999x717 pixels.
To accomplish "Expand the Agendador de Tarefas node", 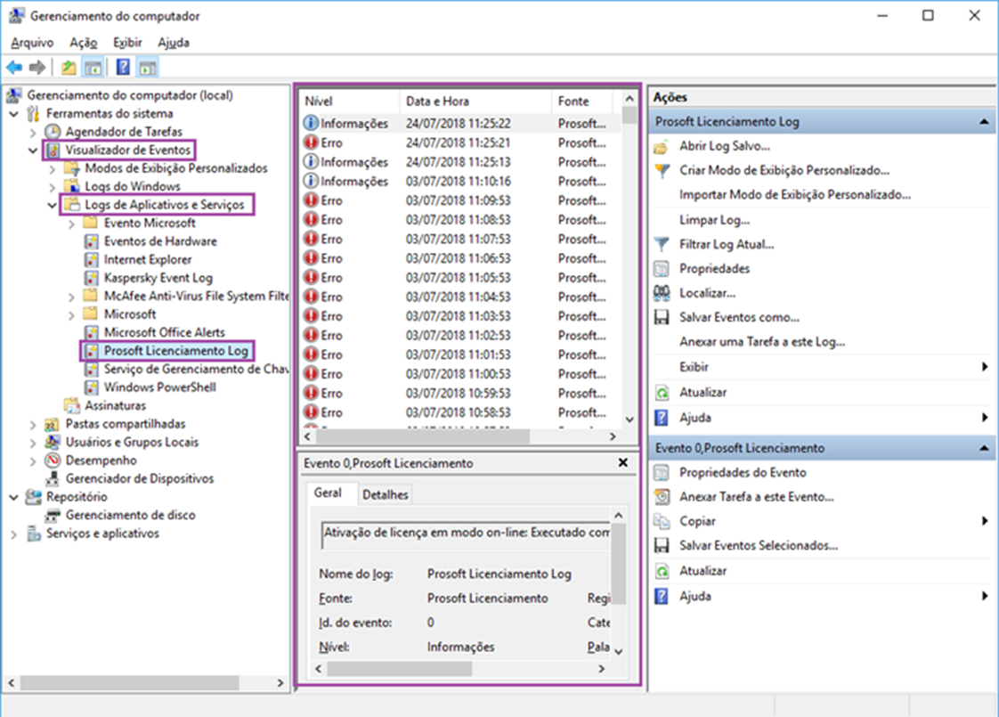I will click(x=33, y=133).
